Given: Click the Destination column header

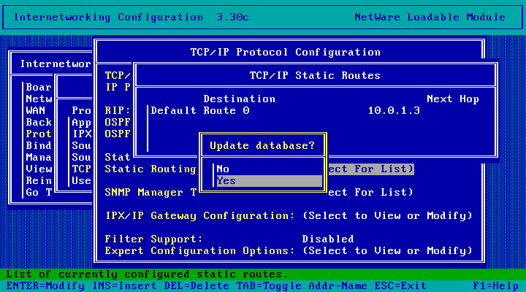Looking at the screenshot, I should (x=239, y=99).
